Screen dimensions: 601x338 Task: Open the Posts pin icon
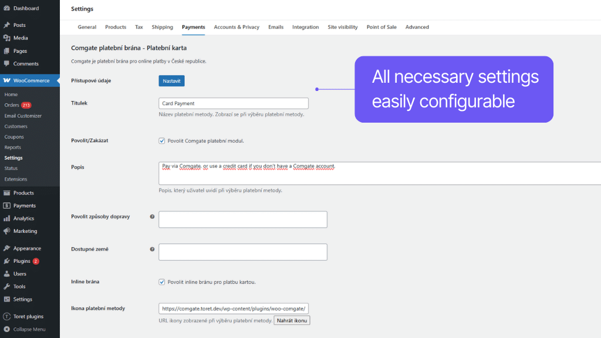click(x=8, y=25)
